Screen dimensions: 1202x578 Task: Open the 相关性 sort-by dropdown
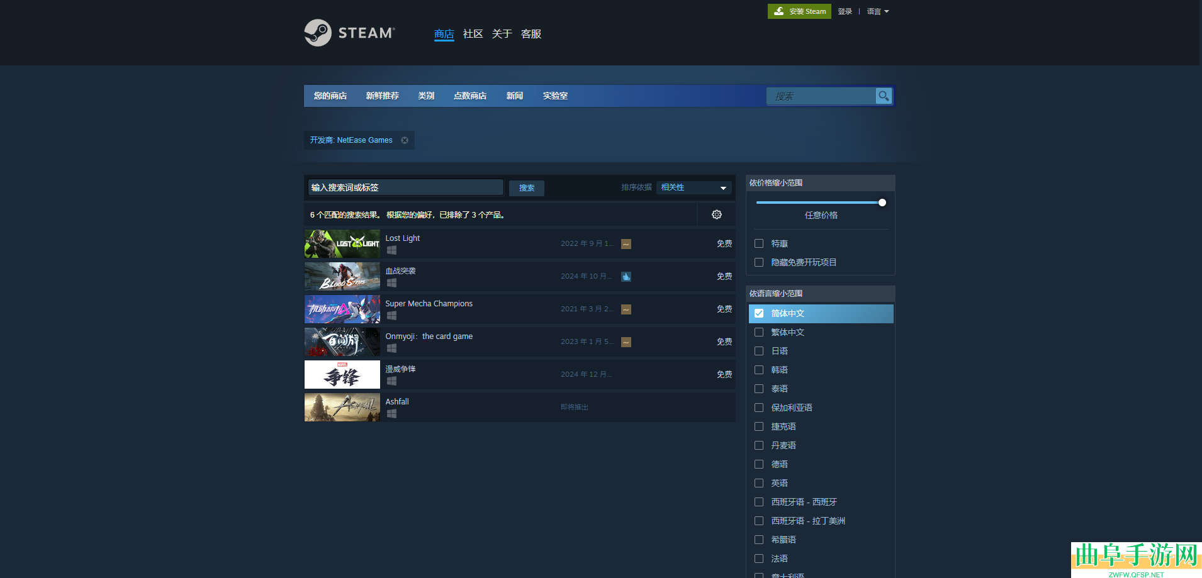(x=694, y=187)
